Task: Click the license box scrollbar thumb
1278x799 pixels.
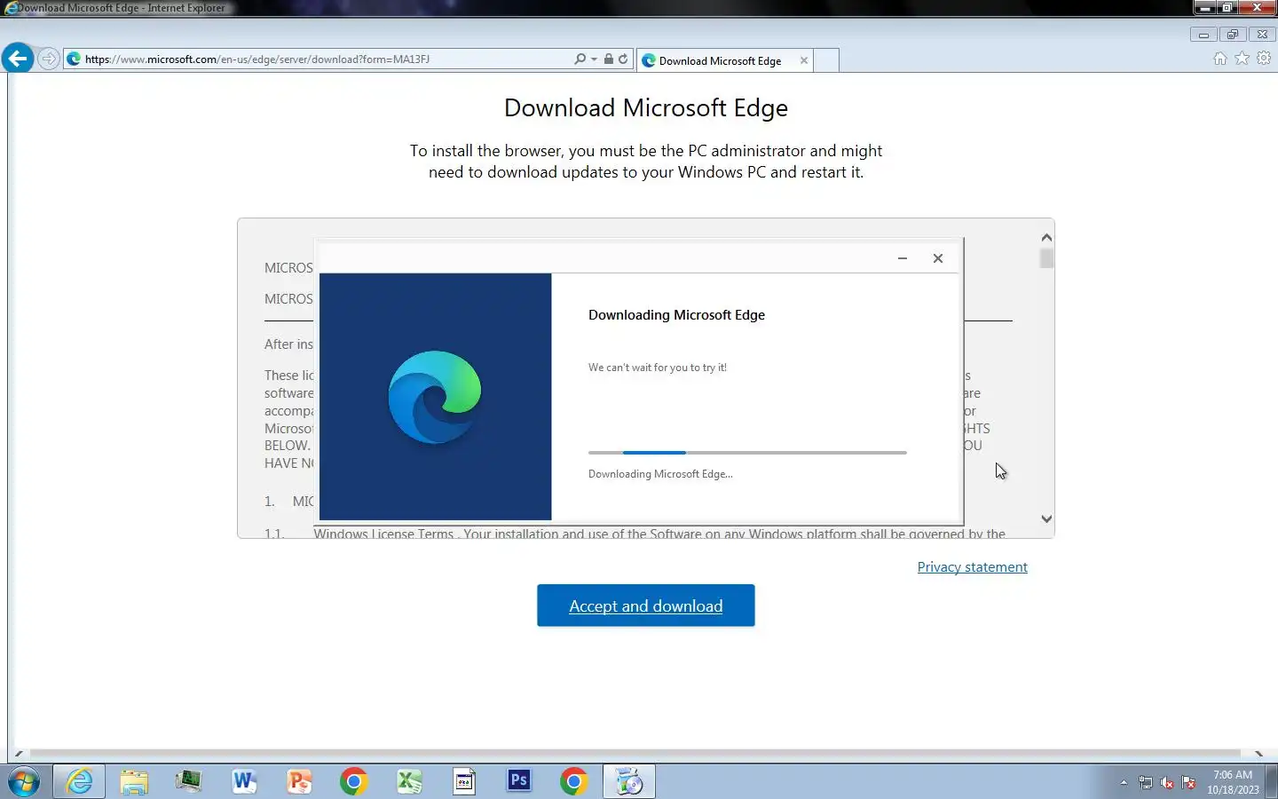Action: click(x=1046, y=258)
